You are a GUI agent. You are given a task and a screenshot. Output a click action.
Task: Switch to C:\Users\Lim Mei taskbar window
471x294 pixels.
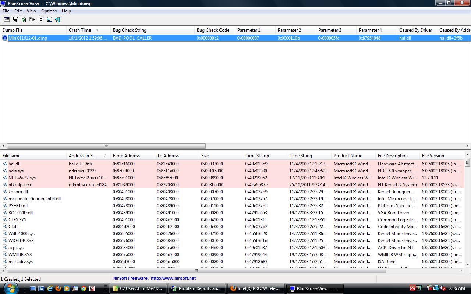[x=139, y=288]
